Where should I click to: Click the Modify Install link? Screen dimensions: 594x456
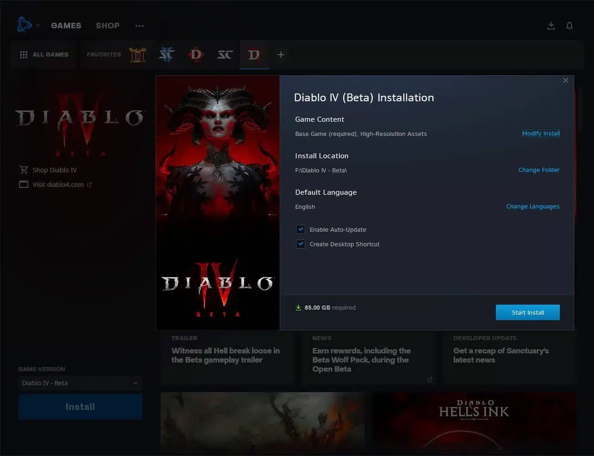[x=541, y=134]
